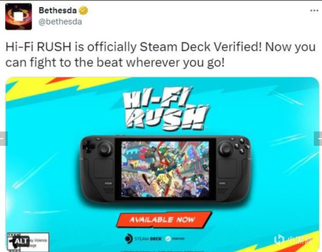The image size is (322, 252).
Task: Click the Bethesda display name
Action: click(x=57, y=10)
